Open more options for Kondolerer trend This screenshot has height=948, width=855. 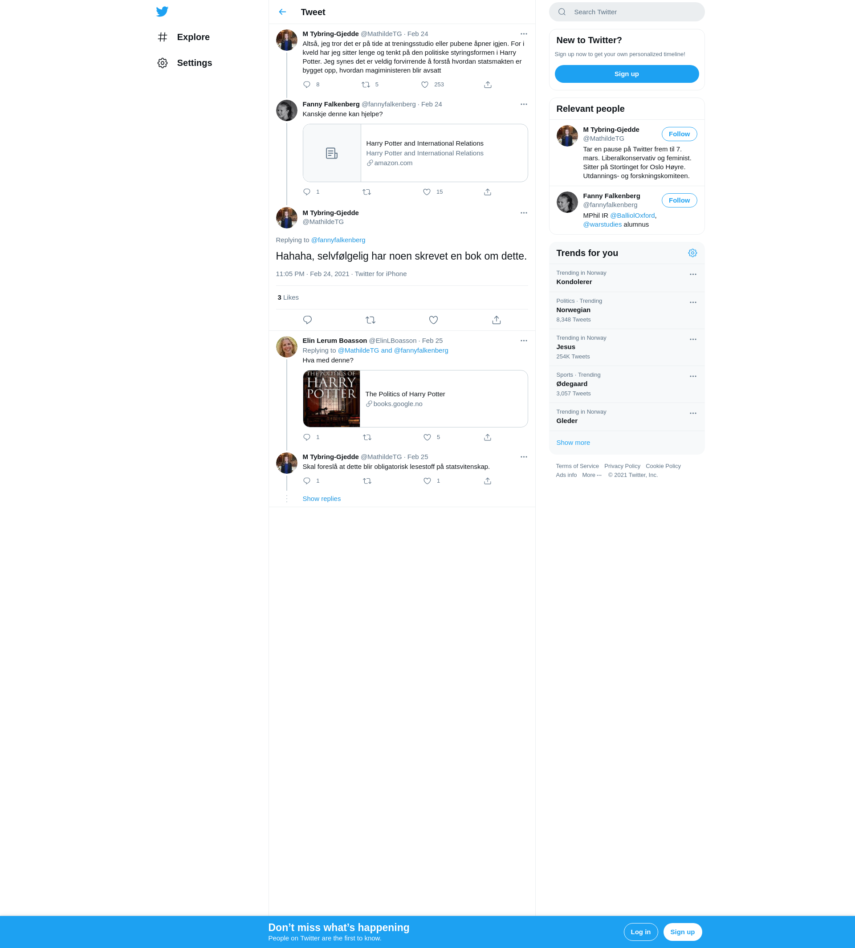(692, 274)
